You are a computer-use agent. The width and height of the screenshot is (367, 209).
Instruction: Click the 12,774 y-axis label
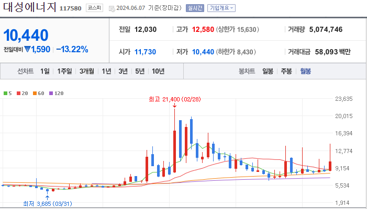coord(344,151)
